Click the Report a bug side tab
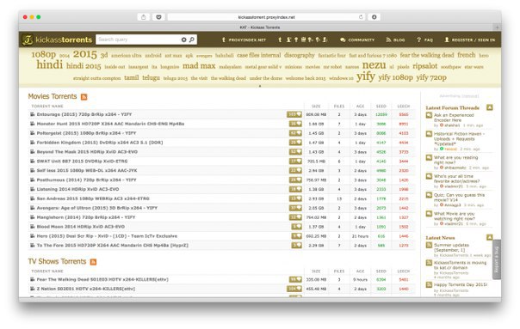 click(497, 259)
